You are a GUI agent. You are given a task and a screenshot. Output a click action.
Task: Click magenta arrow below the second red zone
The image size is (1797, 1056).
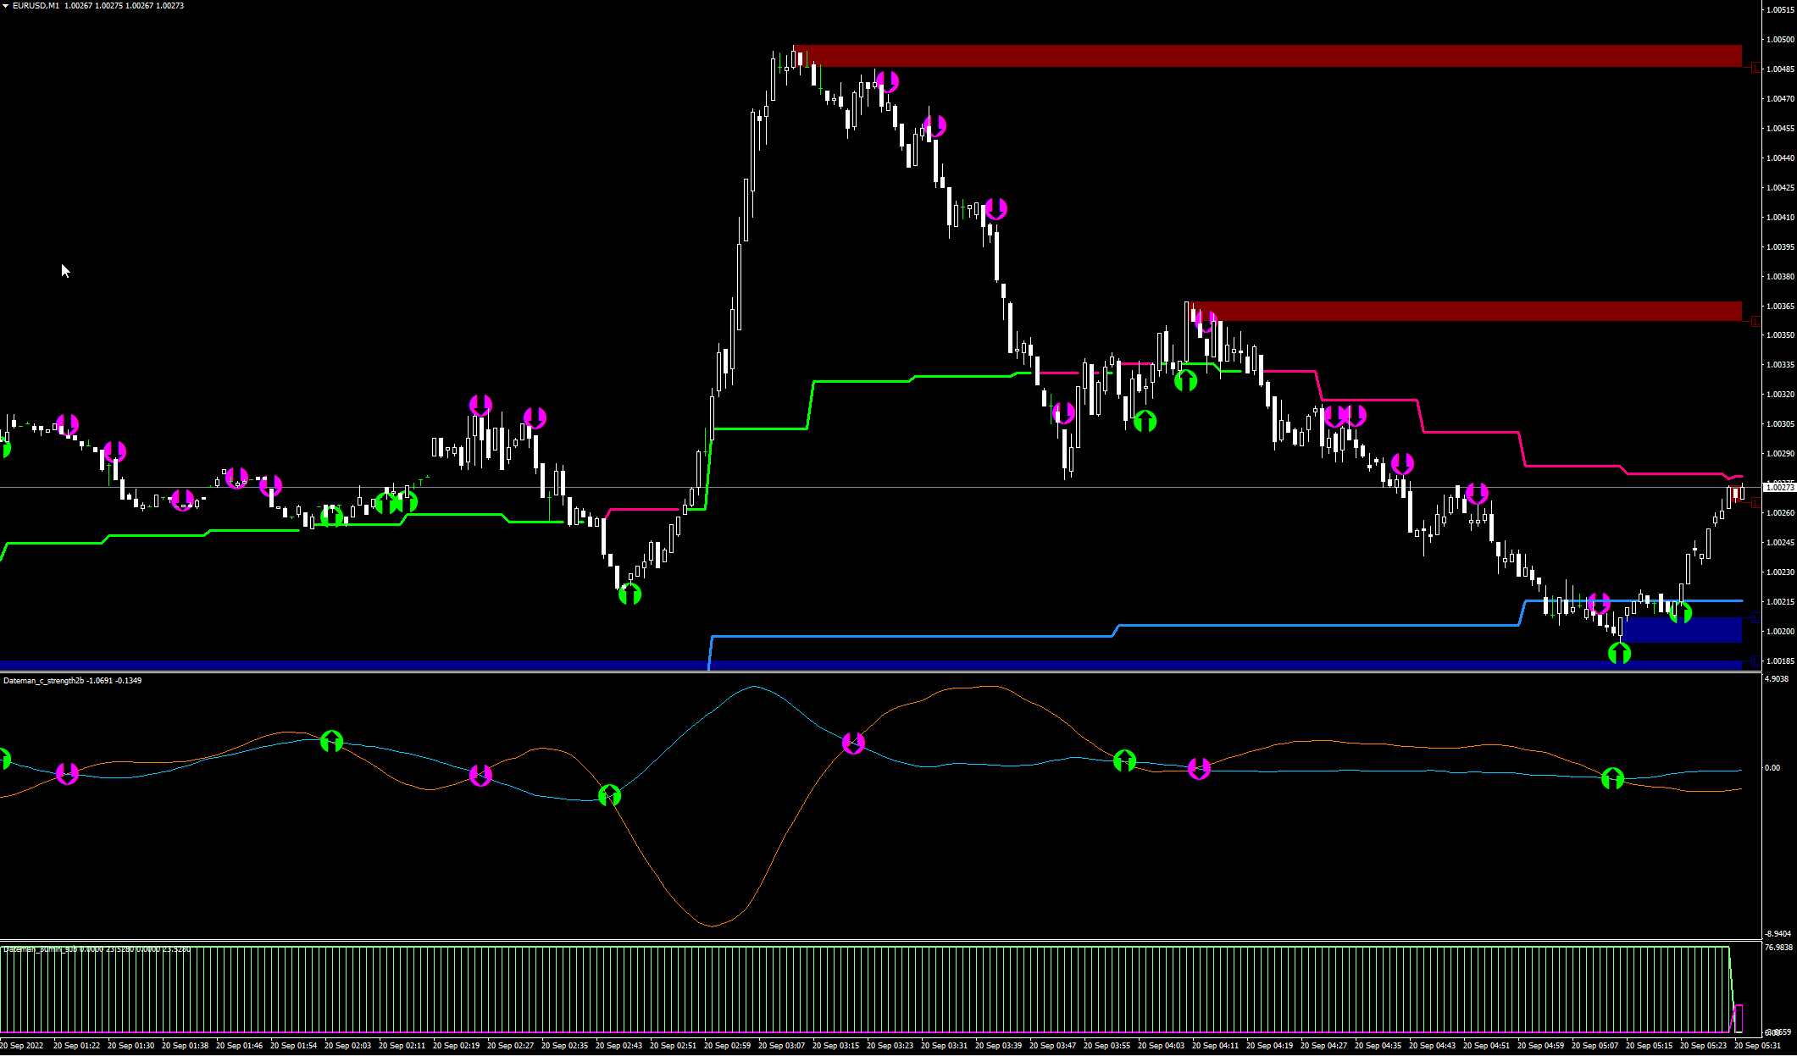1204,322
